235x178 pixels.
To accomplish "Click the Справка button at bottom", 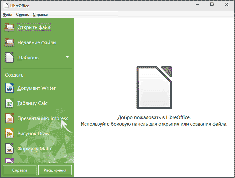I will click(20, 170).
